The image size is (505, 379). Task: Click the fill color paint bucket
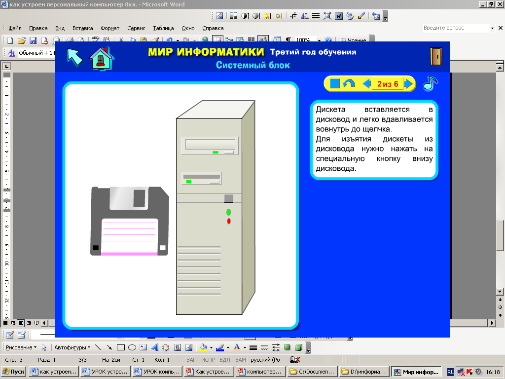204,347
